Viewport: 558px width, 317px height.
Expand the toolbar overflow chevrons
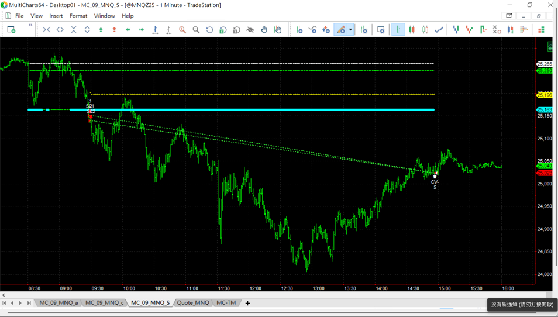30,25
